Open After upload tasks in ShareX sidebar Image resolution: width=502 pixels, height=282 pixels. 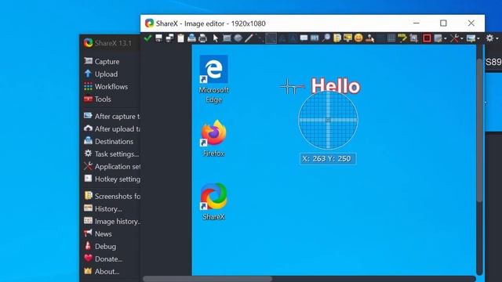click(x=111, y=128)
